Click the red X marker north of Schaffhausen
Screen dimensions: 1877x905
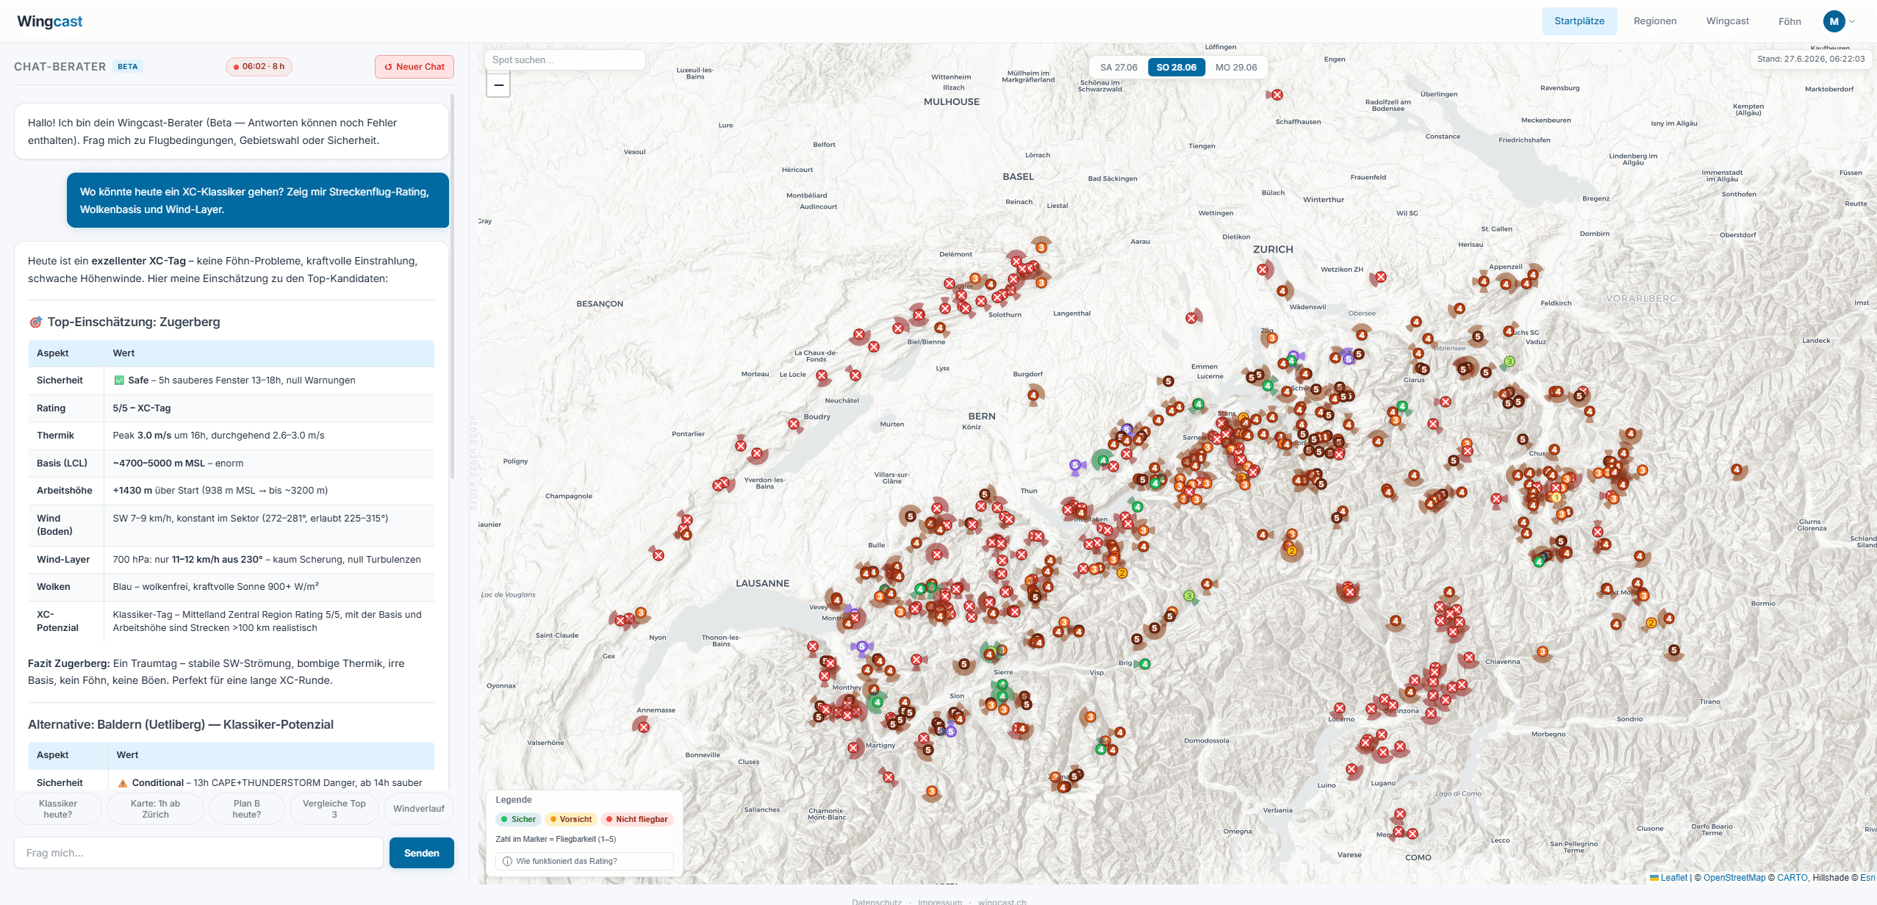pos(1277,95)
